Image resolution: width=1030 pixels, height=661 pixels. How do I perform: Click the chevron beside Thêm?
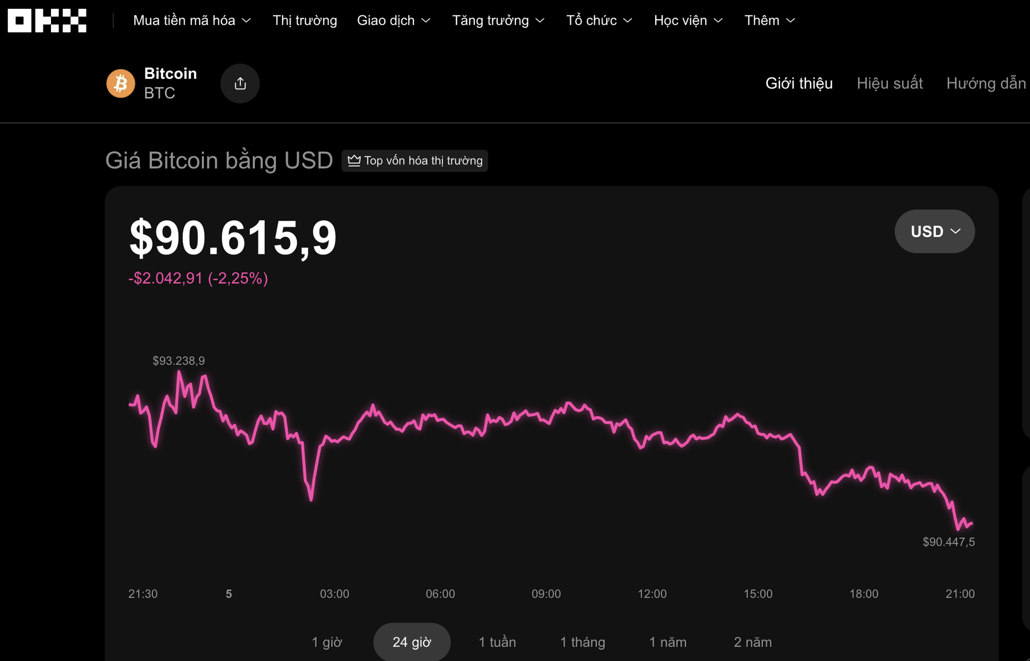(792, 21)
